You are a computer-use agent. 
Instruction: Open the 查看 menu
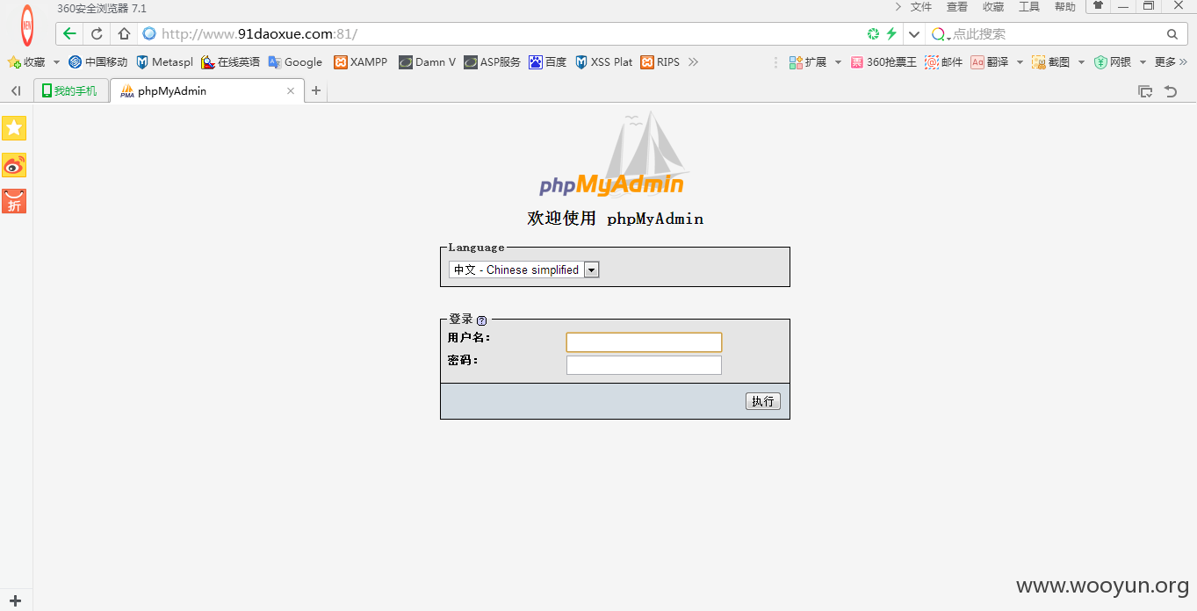pos(957,7)
